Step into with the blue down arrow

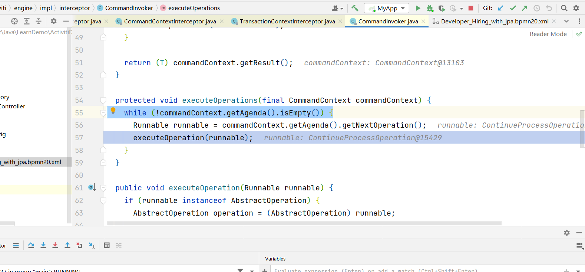coord(43,245)
